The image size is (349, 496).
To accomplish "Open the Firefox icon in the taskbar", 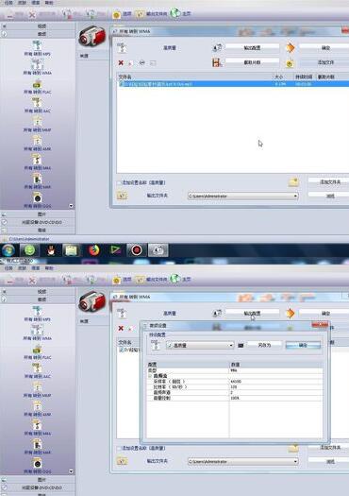I will (93, 250).
